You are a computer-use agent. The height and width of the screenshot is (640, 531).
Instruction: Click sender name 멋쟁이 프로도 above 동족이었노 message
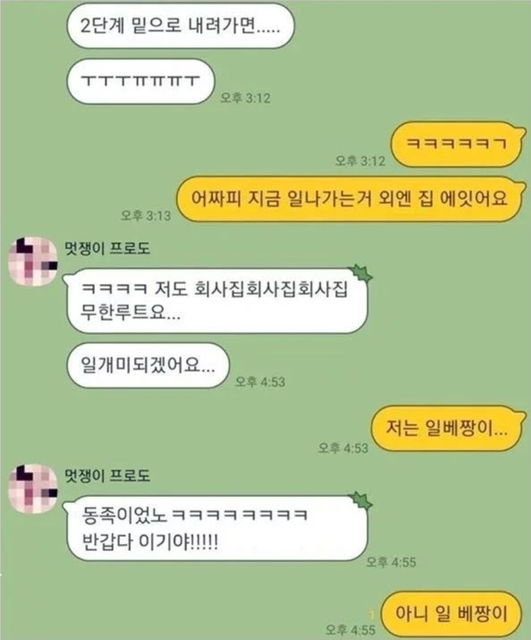tap(108, 476)
